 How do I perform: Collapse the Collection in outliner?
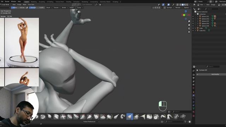click(x=196, y=14)
